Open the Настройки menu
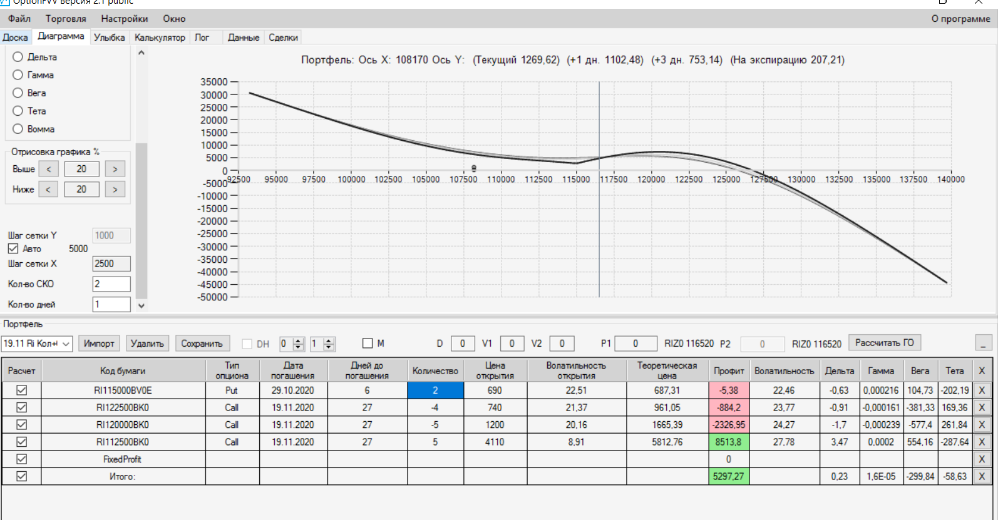998x520 pixels. (125, 19)
